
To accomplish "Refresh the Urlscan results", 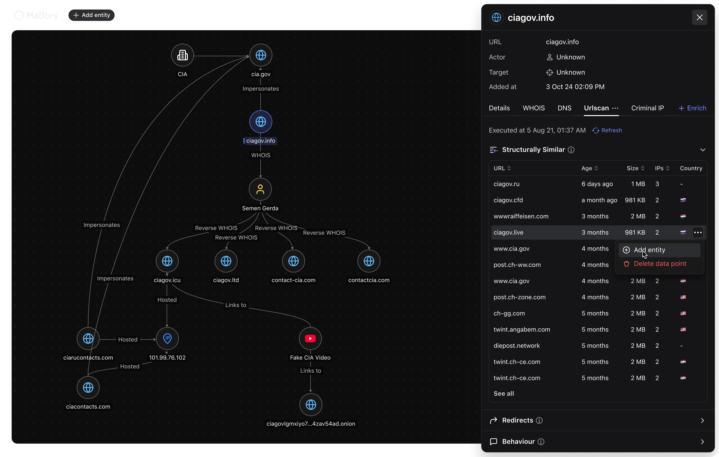I will 607,130.
